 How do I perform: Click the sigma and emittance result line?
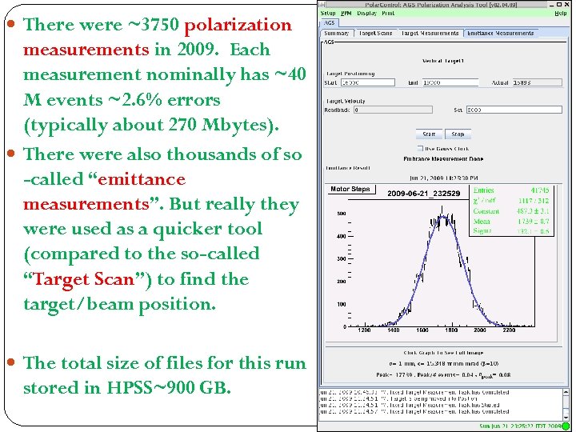tap(443, 364)
